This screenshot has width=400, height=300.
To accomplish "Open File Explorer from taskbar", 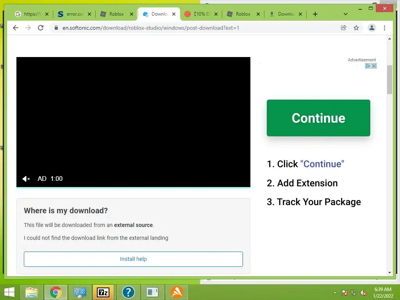I will (32, 292).
